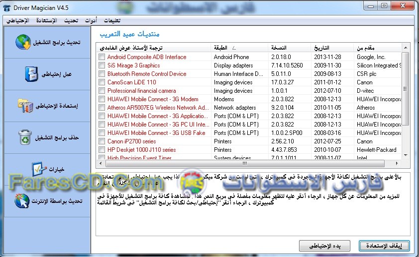This screenshot has width=419, height=257.
Task: Sort by the الطبقة class column header
Action: (x=239, y=48)
